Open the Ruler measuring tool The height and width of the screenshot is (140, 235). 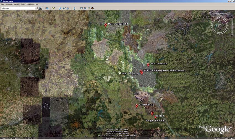pos(74,8)
